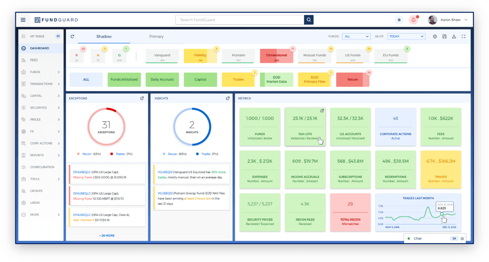489x262 pixels.
Task: Click the dashboard refresh icon
Action: [72, 37]
